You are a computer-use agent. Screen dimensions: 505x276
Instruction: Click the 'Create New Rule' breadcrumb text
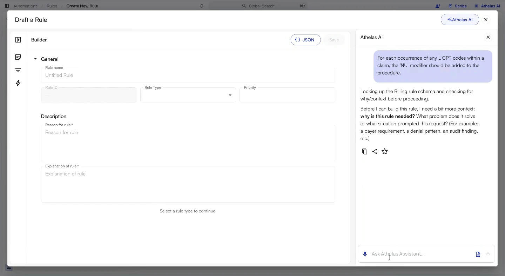click(x=82, y=6)
